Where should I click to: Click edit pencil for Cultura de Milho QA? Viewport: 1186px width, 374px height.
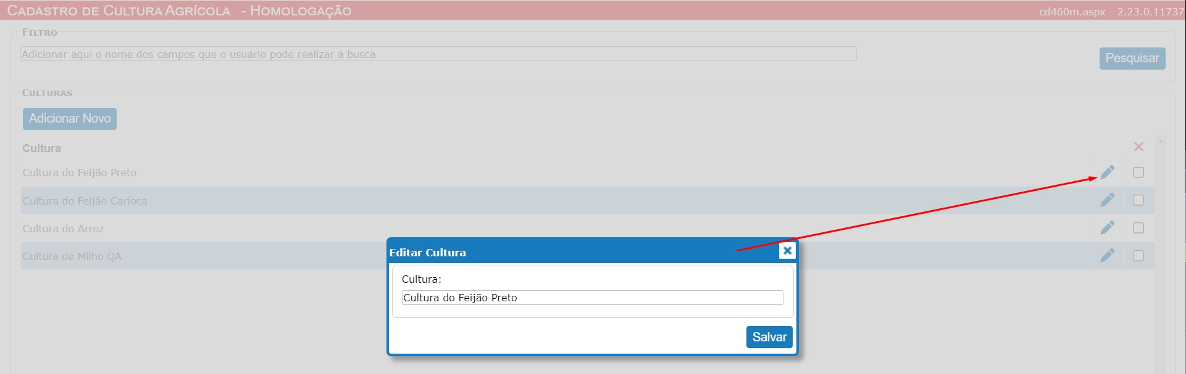tap(1108, 255)
